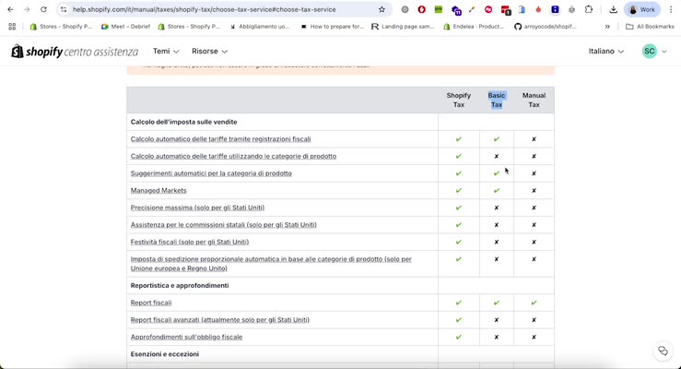
Task: Click the Manual Tax column header
Action: [534, 100]
